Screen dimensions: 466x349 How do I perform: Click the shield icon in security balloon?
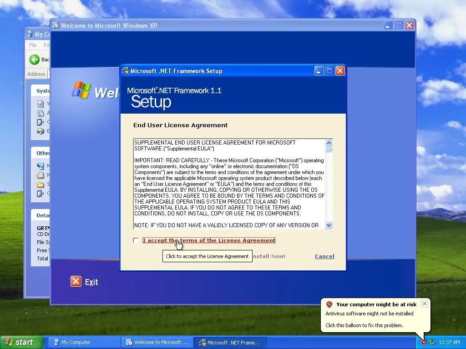click(x=329, y=304)
